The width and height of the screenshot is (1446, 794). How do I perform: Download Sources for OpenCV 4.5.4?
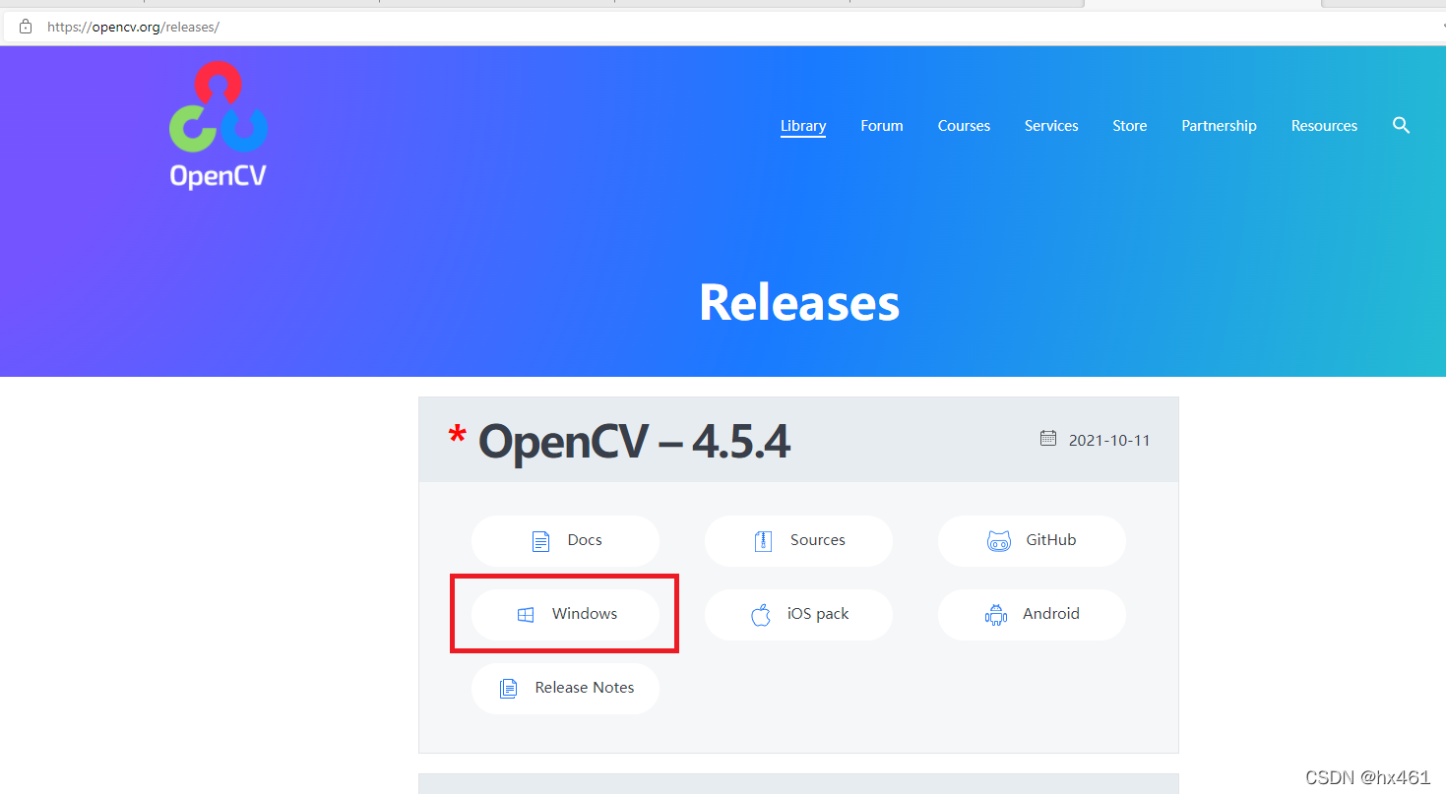(x=798, y=540)
